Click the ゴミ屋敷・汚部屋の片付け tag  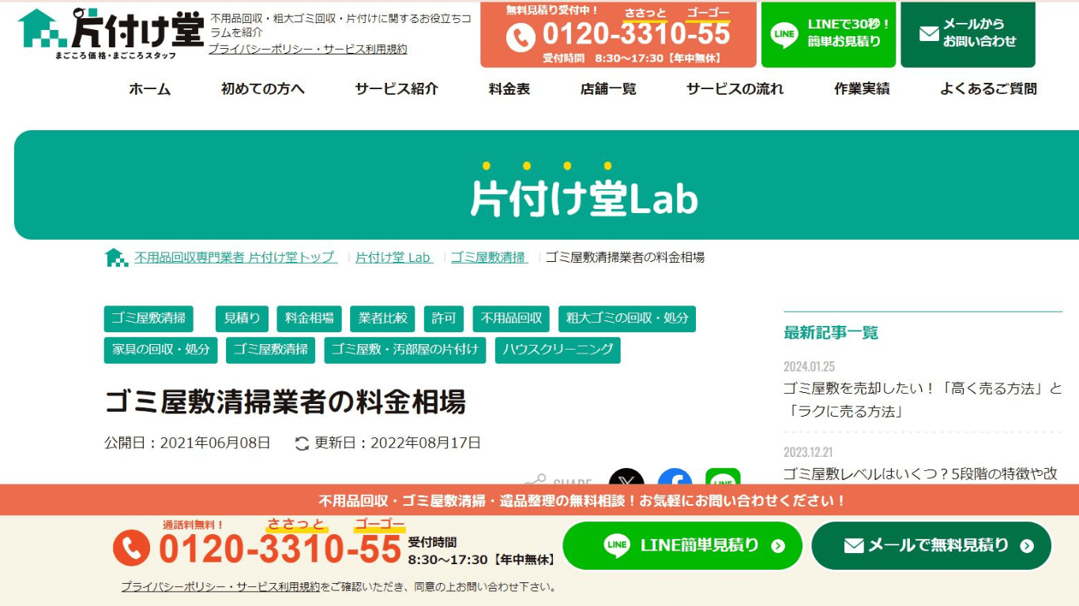click(404, 350)
